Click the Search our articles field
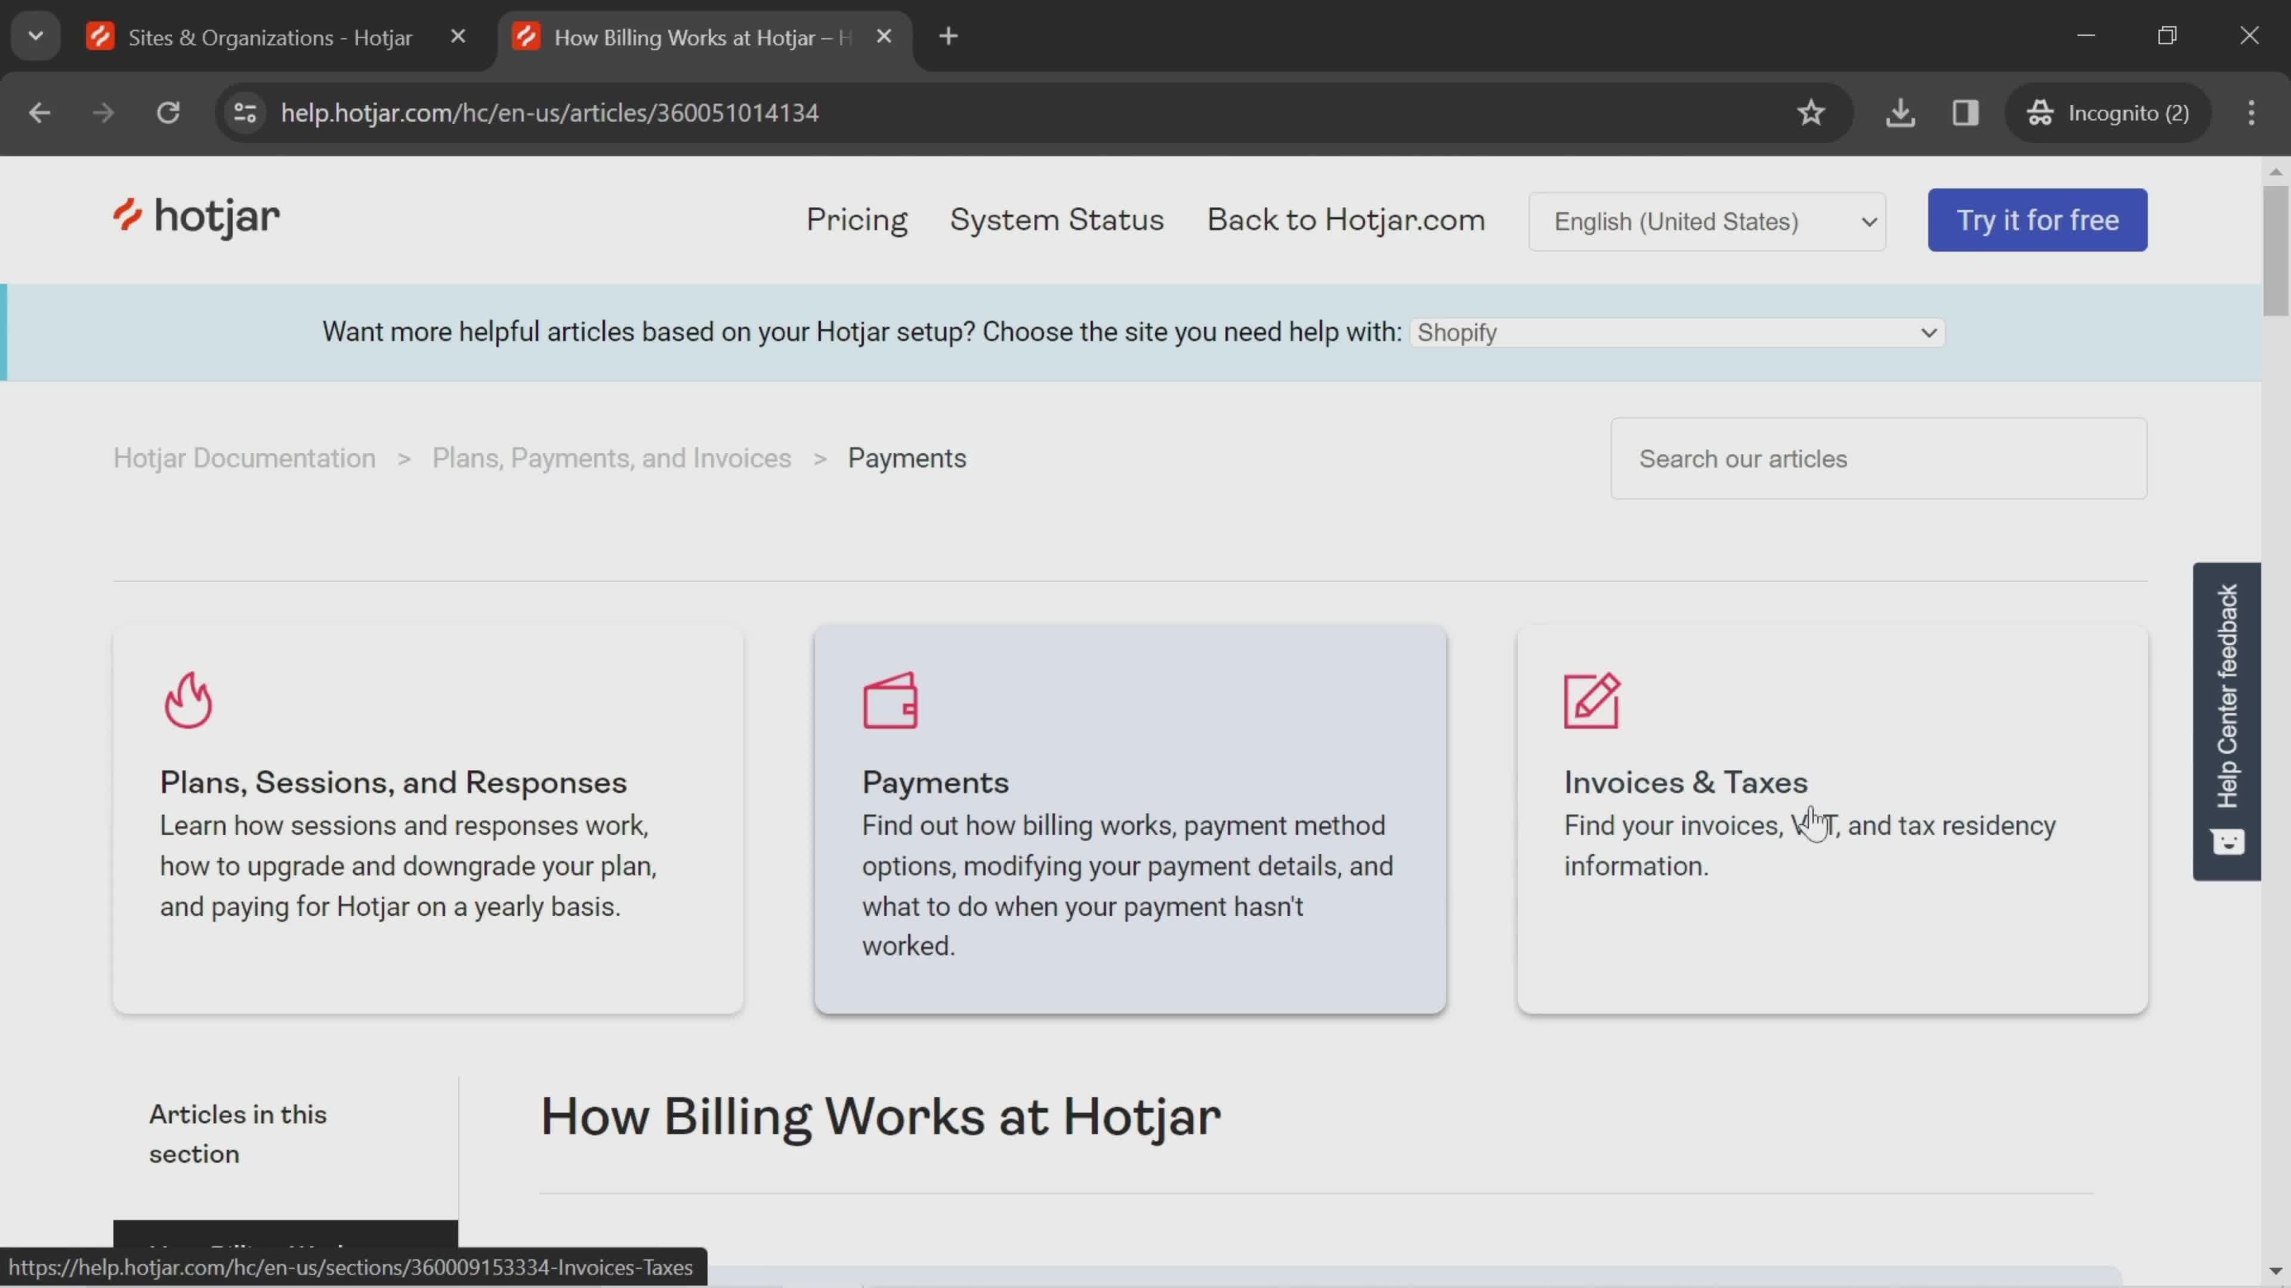 [1878, 459]
